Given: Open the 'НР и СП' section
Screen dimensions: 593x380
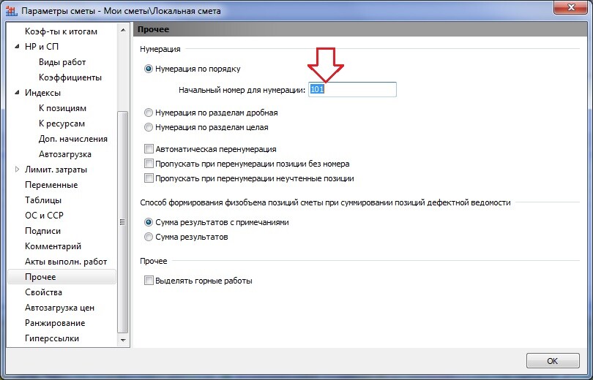Looking at the screenshot, I should click(42, 47).
